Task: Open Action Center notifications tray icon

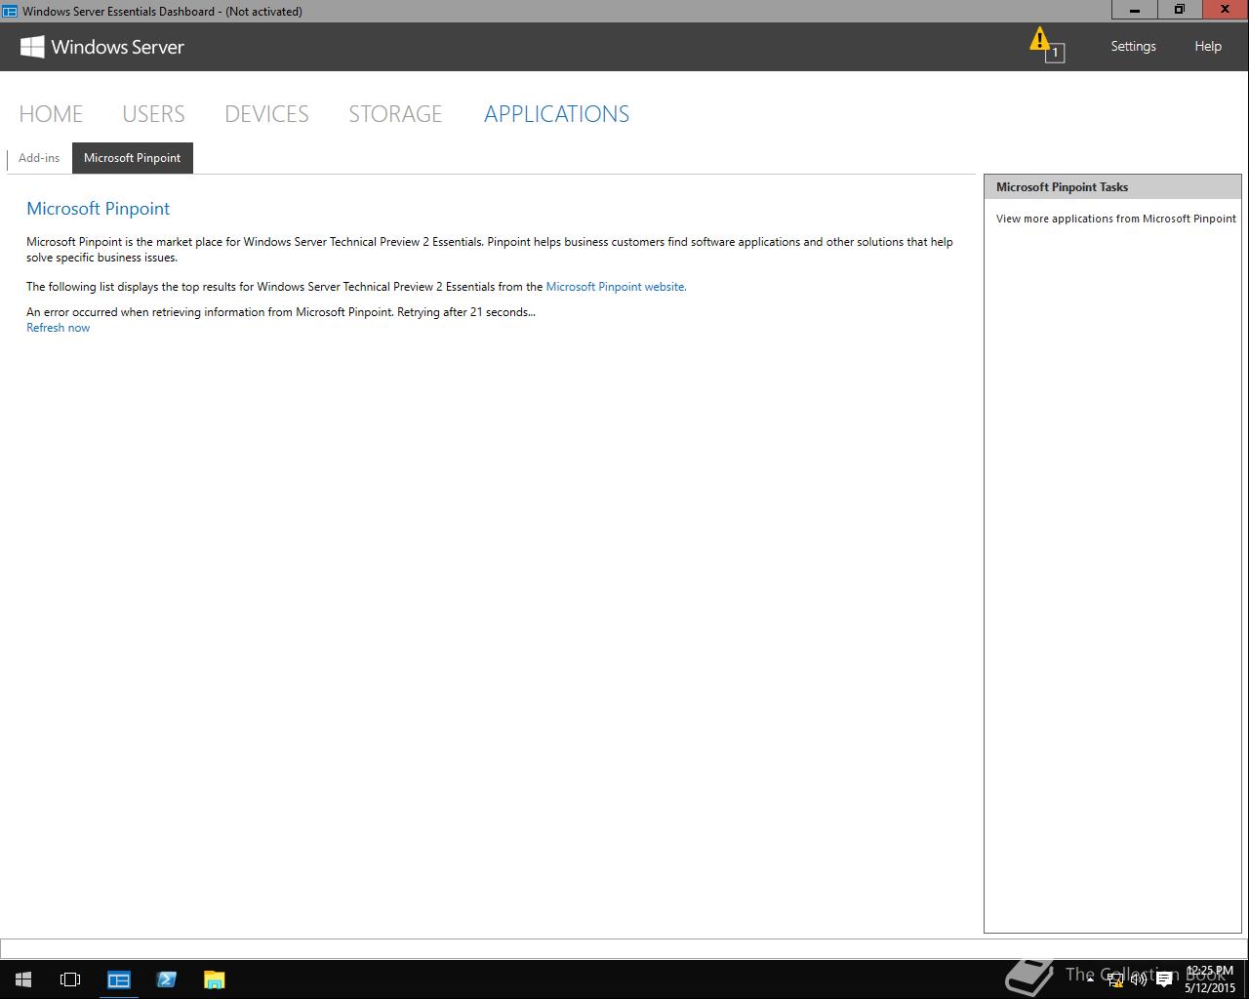Action: coord(1164,979)
